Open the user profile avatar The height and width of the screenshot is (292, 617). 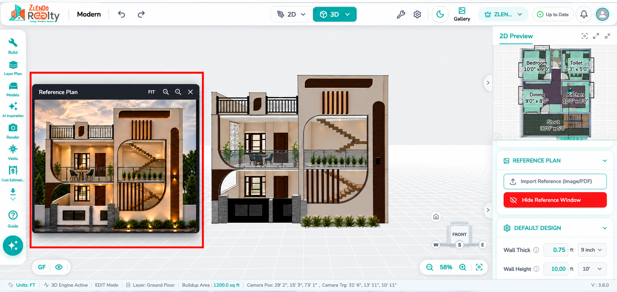tap(602, 14)
